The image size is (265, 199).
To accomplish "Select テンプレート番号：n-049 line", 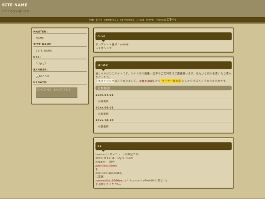I will coord(112,45).
